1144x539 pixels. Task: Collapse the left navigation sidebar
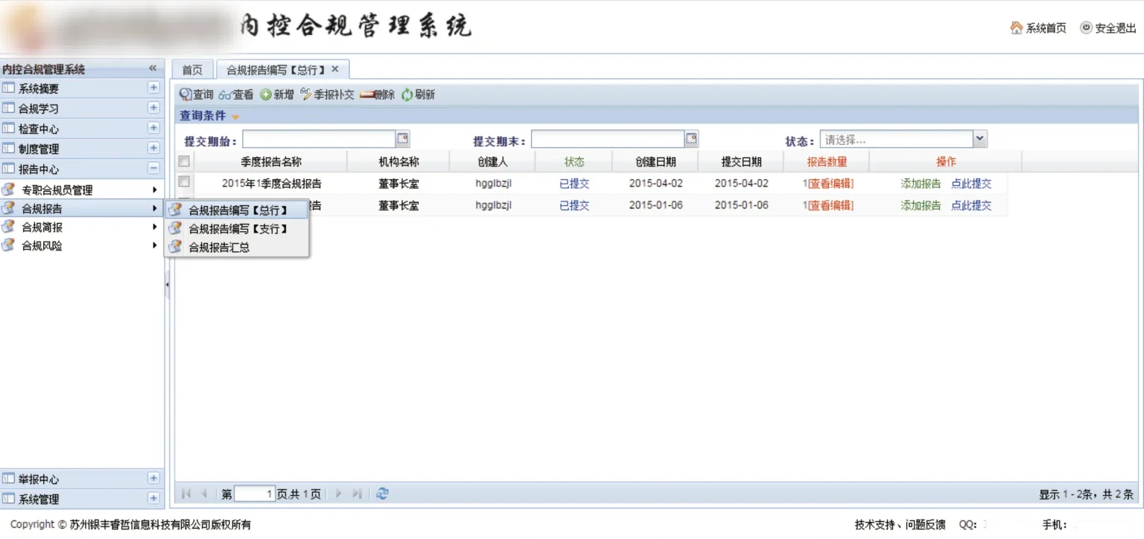click(x=153, y=68)
